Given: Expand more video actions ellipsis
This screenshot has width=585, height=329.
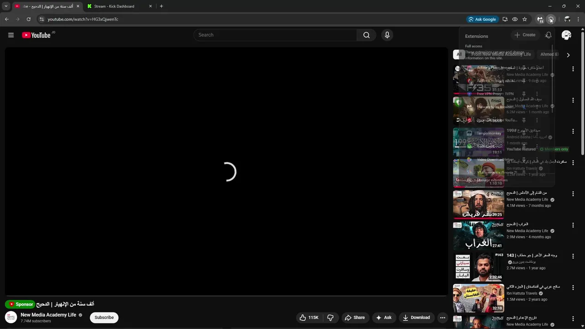Looking at the screenshot, I should 442,318.
